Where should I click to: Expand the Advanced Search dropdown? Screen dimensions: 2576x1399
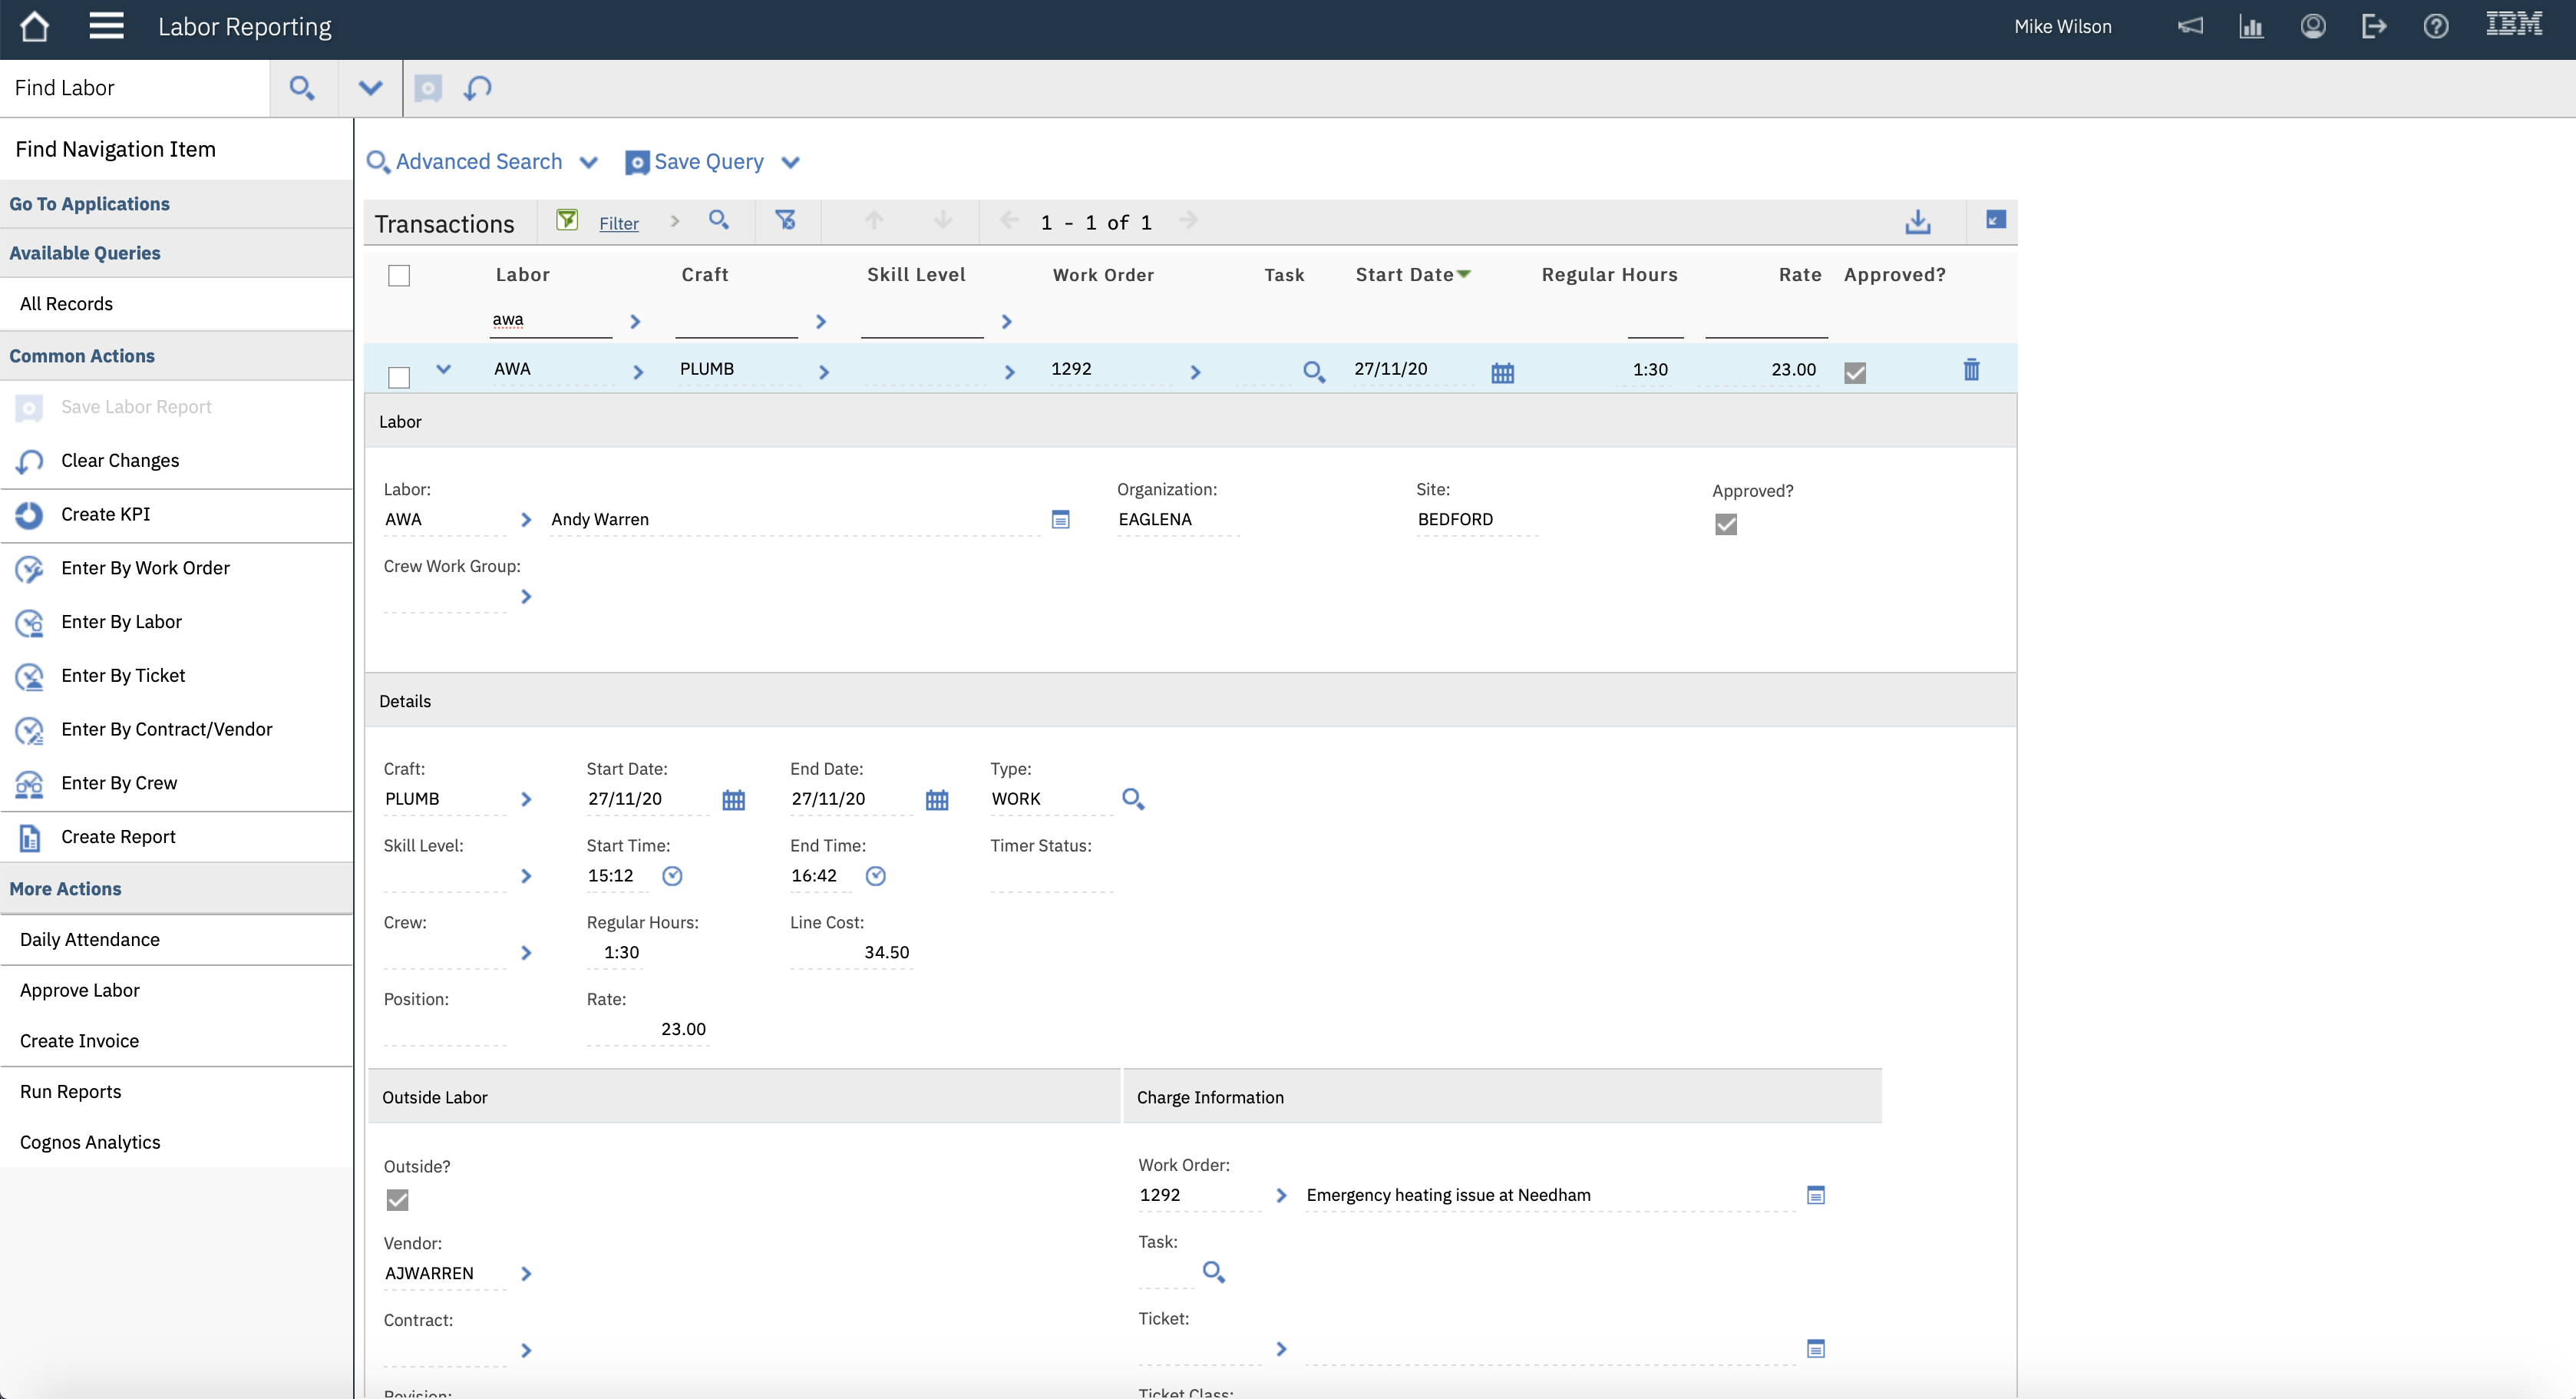click(x=590, y=161)
